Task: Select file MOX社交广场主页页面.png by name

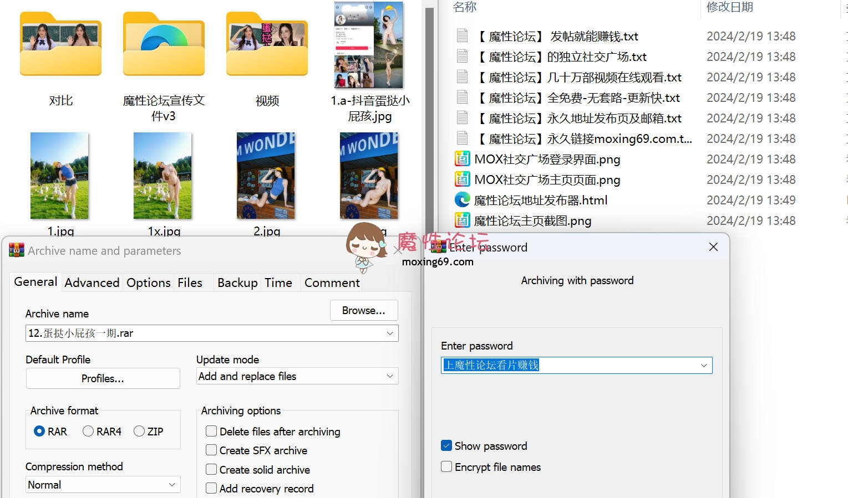Action: tap(547, 179)
